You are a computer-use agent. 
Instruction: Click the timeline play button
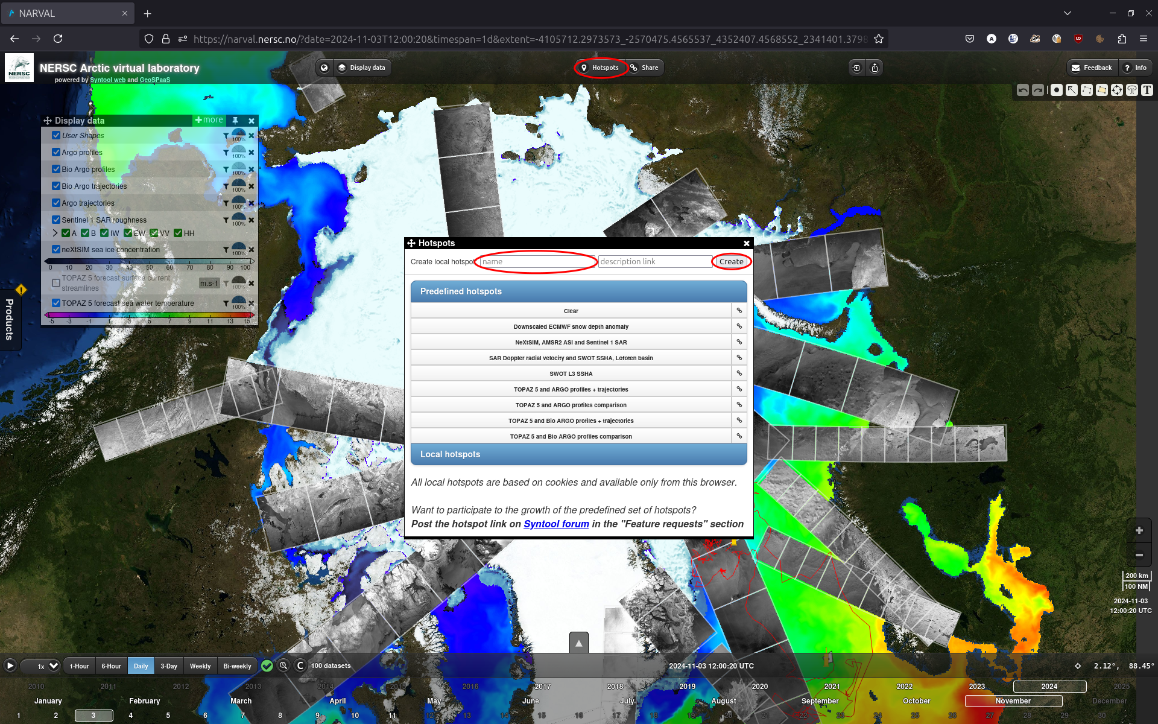(x=10, y=665)
